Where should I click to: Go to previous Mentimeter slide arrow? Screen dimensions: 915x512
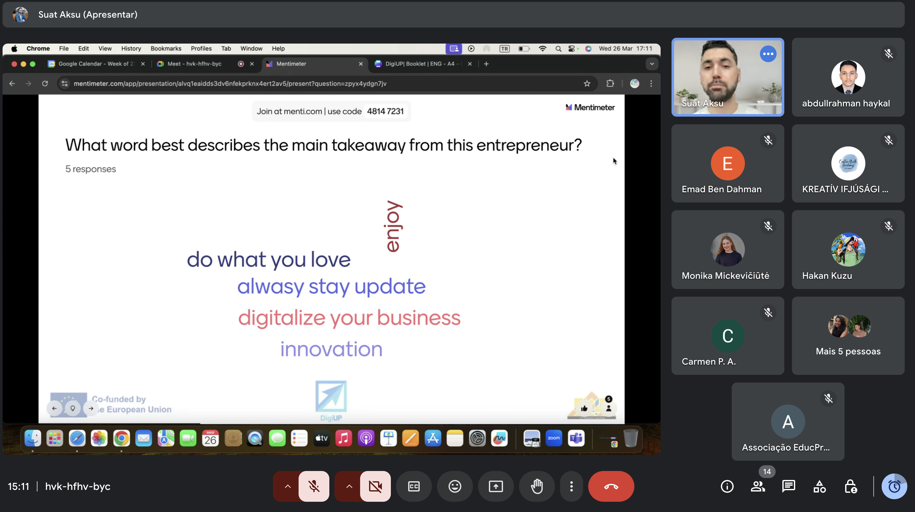point(54,408)
